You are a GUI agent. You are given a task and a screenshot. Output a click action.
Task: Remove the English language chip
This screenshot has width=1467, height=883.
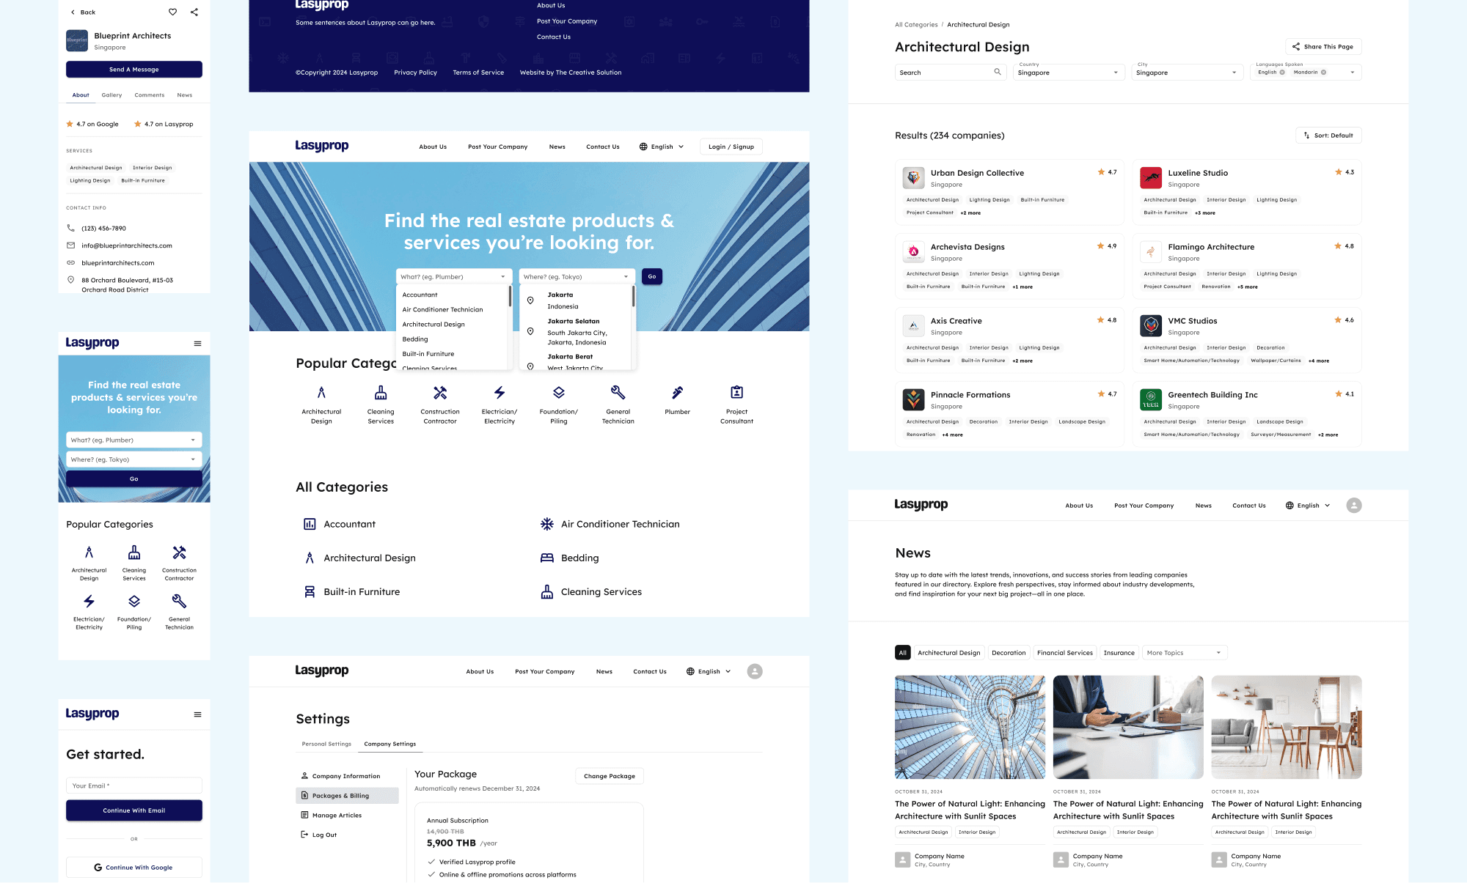[x=1282, y=73]
